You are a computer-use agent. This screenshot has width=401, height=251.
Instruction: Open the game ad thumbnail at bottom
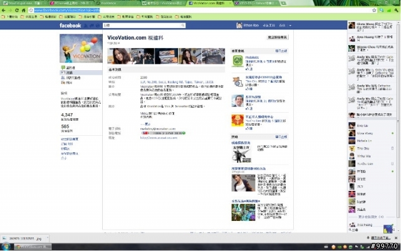(243, 212)
